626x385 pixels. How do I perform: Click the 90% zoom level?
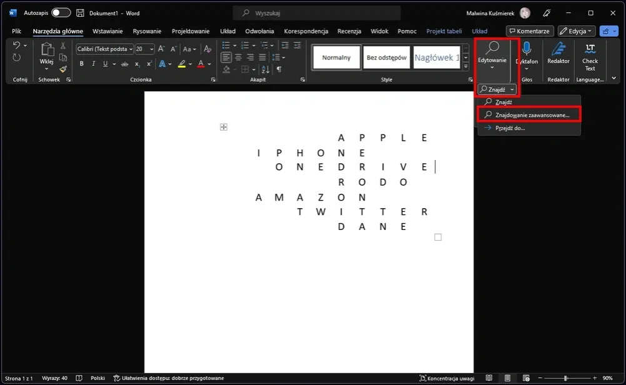click(x=607, y=378)
